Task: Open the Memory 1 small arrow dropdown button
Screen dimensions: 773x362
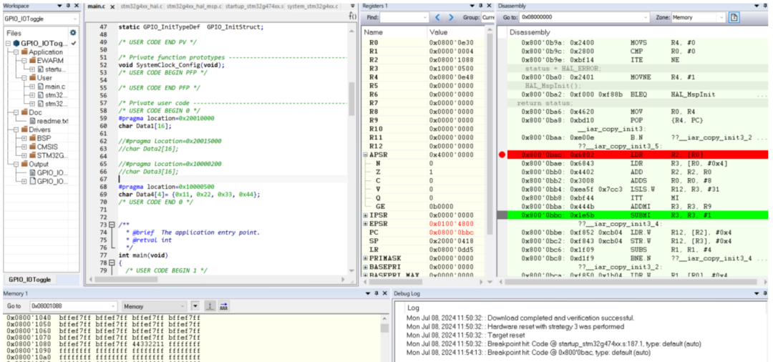Action: 195,306
